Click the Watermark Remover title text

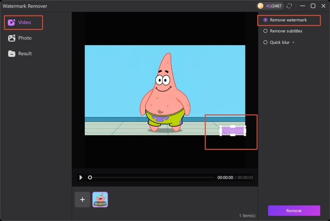point(25,6)
